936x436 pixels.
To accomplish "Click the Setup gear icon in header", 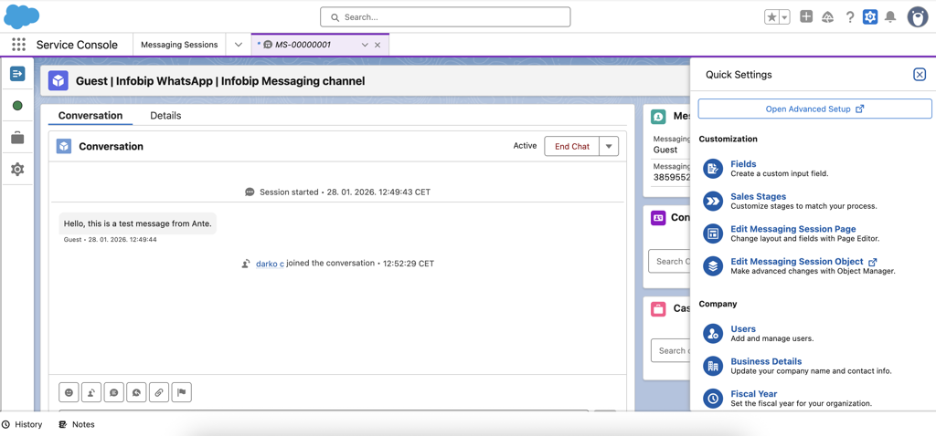I will (x=870, y=17).
